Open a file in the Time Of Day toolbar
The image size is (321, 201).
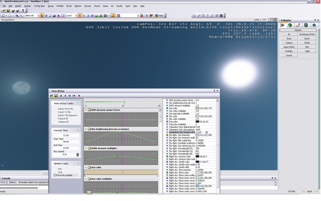[x=52, y=96]
